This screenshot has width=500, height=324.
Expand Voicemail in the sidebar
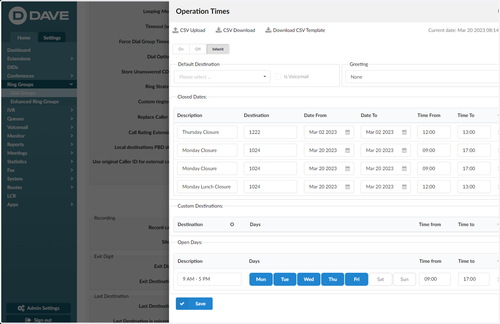click(x=72, y=127)
